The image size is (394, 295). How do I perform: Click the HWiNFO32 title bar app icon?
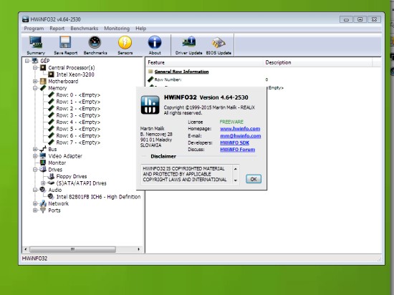click(x=25, y=19)
